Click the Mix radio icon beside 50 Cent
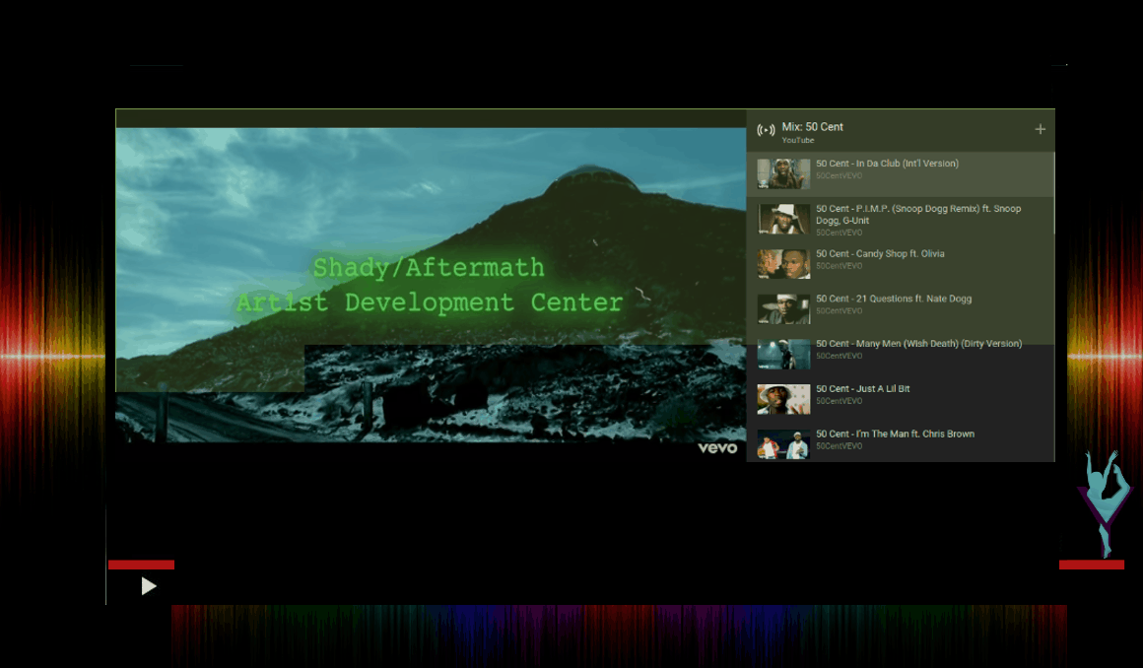The image size is (1143, 668). tap(766, 130)
